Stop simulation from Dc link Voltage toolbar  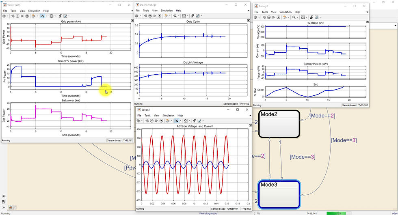tap(160, 16)
